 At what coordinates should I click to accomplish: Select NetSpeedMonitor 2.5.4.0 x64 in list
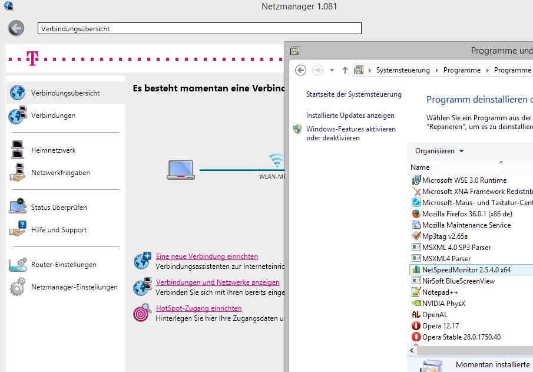[x=466, y=269]
